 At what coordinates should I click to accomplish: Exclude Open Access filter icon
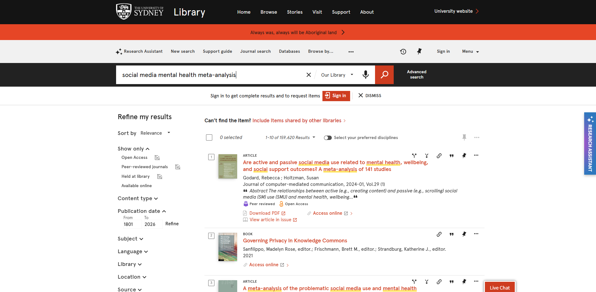click(x=157, y=158)
